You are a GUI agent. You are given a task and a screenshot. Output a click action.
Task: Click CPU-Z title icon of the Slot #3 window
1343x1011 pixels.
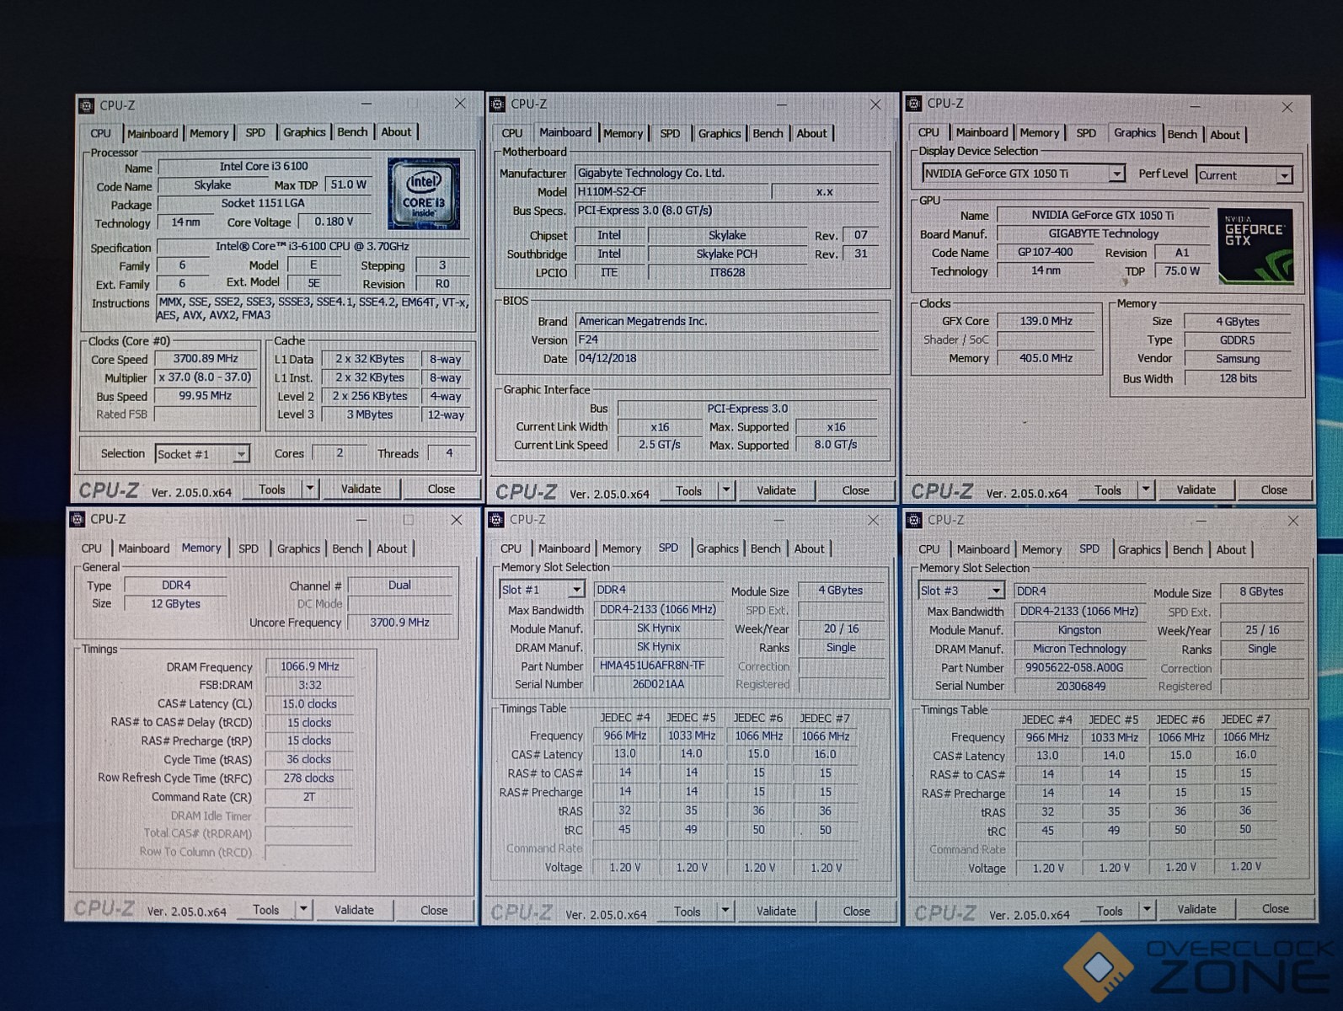(913, 520)
